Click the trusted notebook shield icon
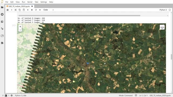The image size is (173, 97). pos(136,95)
